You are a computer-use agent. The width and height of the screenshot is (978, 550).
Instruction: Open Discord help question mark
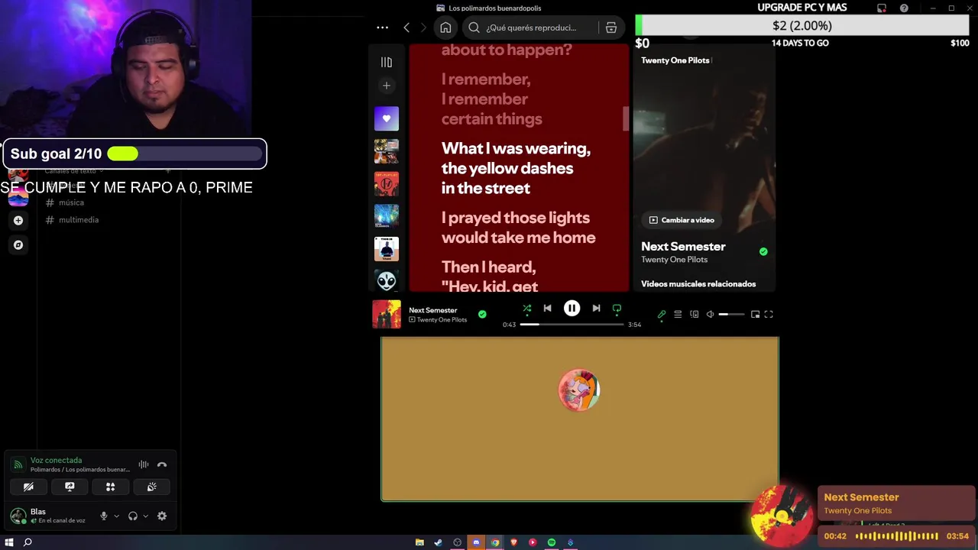904,8
